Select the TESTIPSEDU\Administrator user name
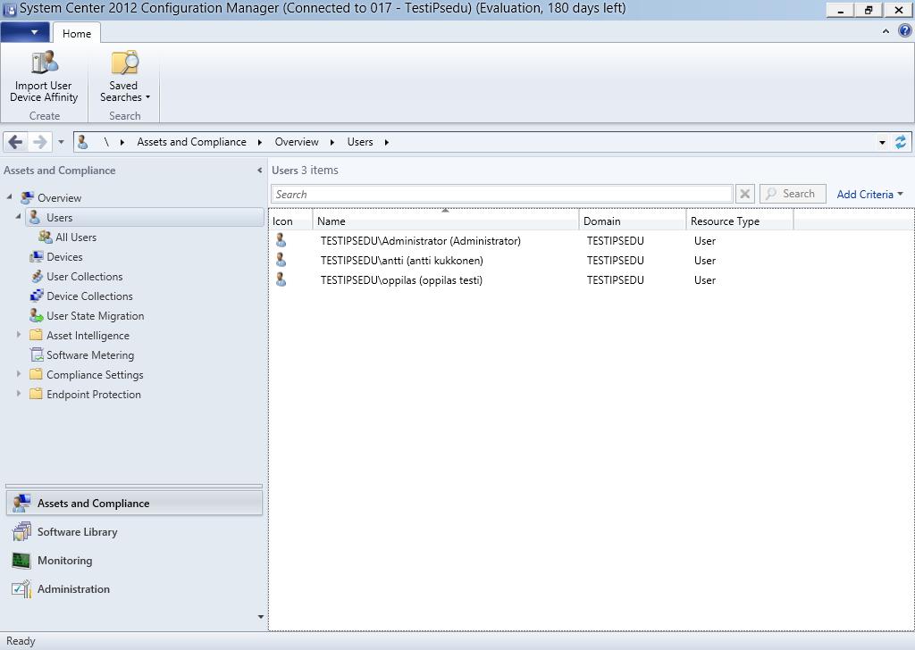 tap(420, 241)
